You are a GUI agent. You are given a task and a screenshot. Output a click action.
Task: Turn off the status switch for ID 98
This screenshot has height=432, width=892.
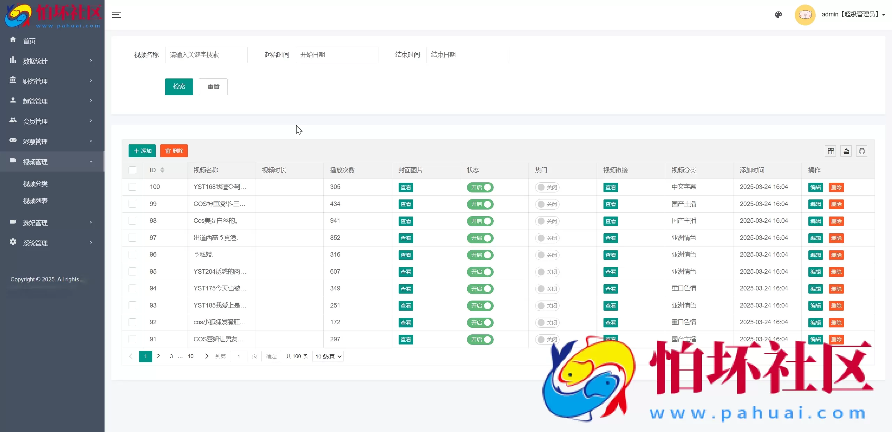pyautogui.click(x=480, y=221)
